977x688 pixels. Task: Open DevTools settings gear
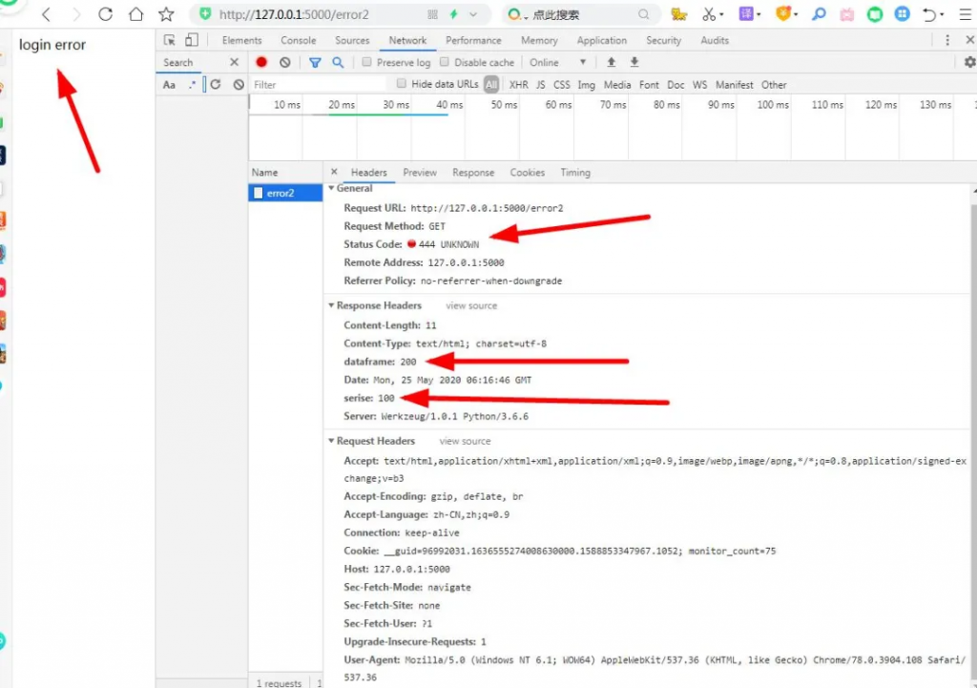click(969, 62)
